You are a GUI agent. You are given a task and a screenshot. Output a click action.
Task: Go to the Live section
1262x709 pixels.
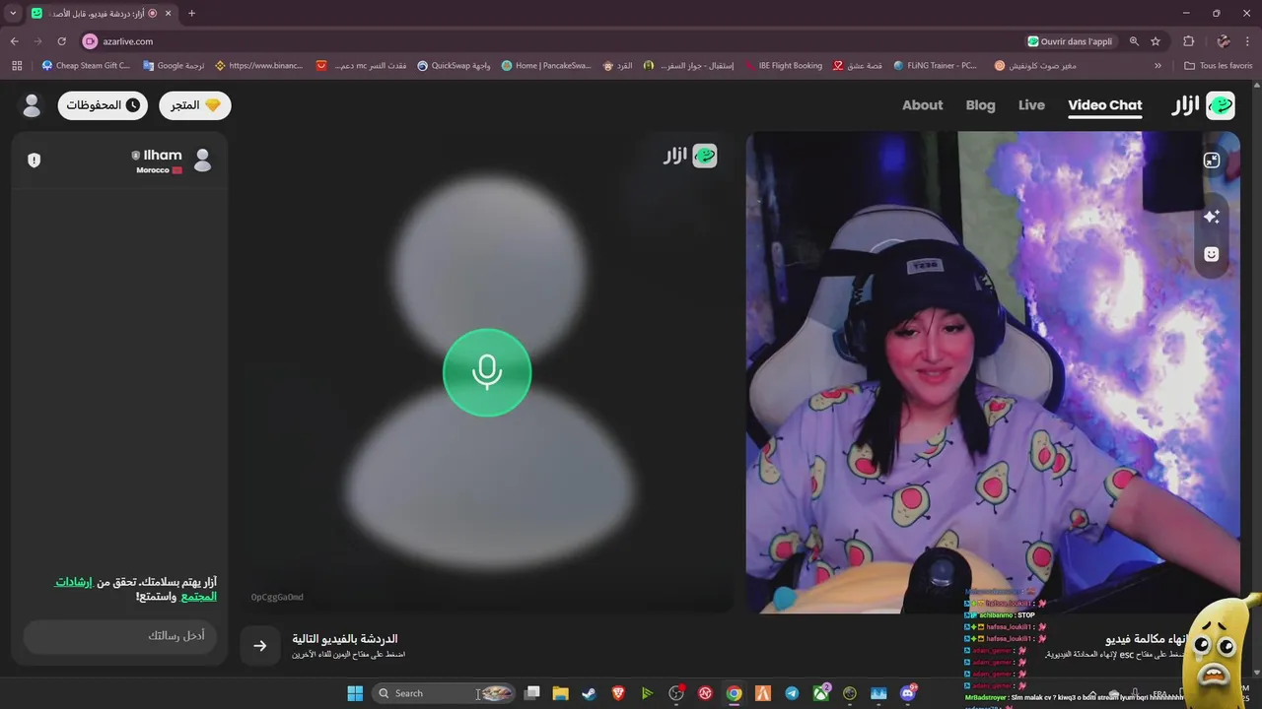pyautogui.click(x=1031, y=105)
